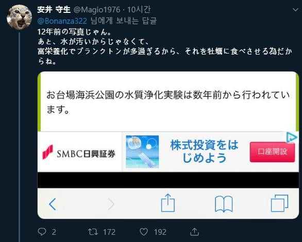Like the tweet with heart icon

tap(144, 232)
